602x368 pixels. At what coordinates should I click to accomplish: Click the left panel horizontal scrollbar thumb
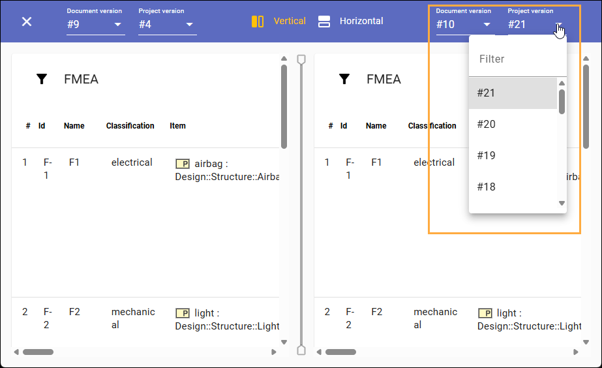tap(38, 352)
